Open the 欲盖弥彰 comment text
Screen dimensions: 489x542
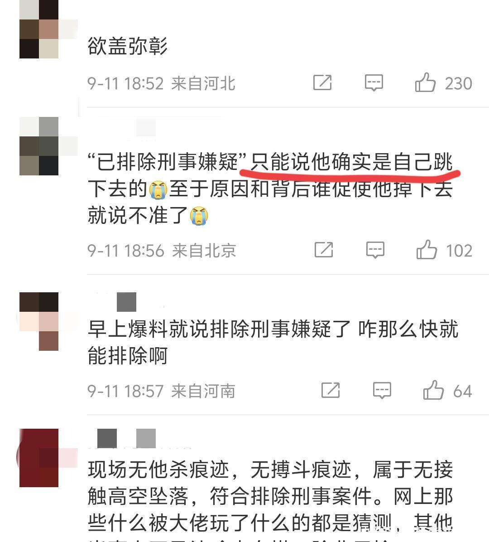point(127,46)
